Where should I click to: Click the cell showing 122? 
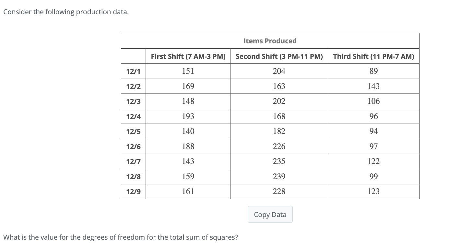[x=373, y=161]
